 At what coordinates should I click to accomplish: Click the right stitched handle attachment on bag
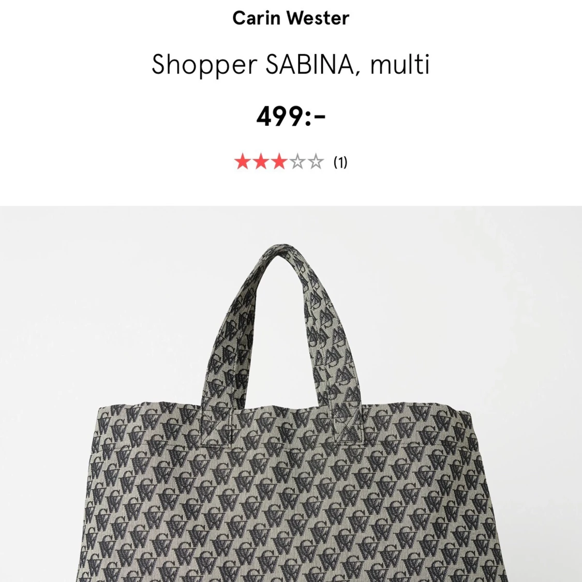[348, 424]
